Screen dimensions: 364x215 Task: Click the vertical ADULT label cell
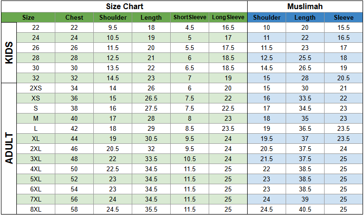tap(9, 149)
